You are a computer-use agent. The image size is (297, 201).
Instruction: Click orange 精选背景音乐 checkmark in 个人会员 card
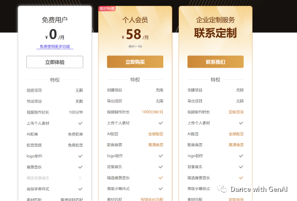click(161, 178)
